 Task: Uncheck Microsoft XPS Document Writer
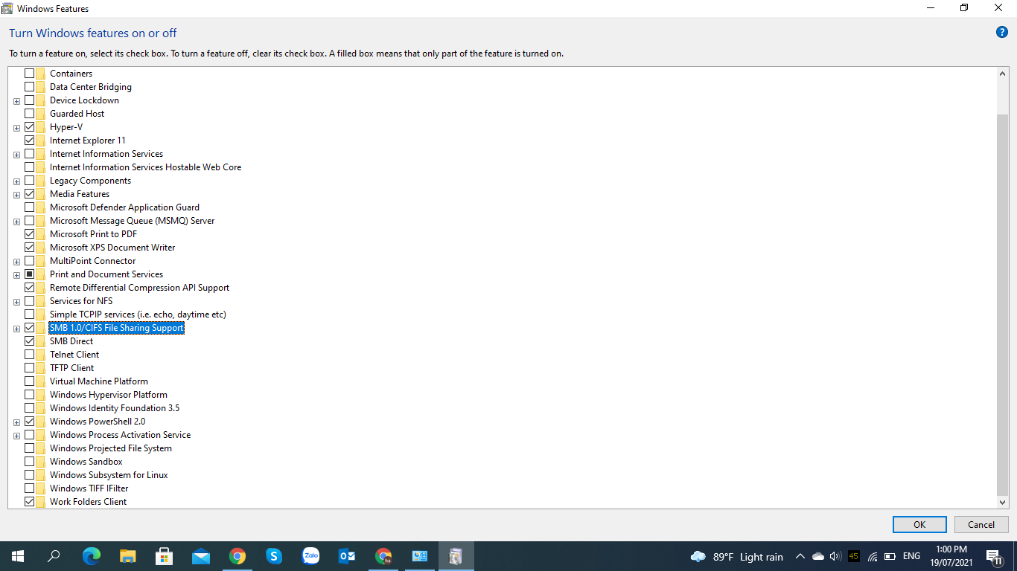click(30, 248)
